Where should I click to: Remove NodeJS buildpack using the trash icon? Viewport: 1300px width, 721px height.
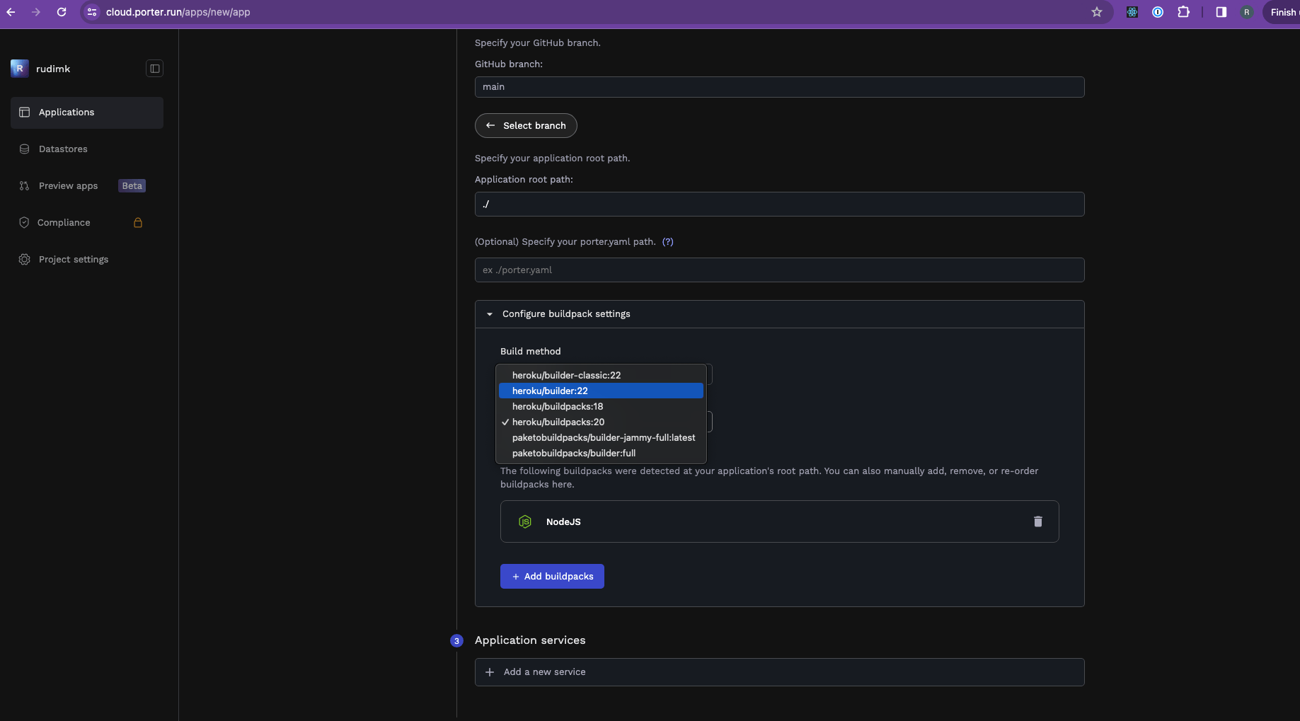1037,521
